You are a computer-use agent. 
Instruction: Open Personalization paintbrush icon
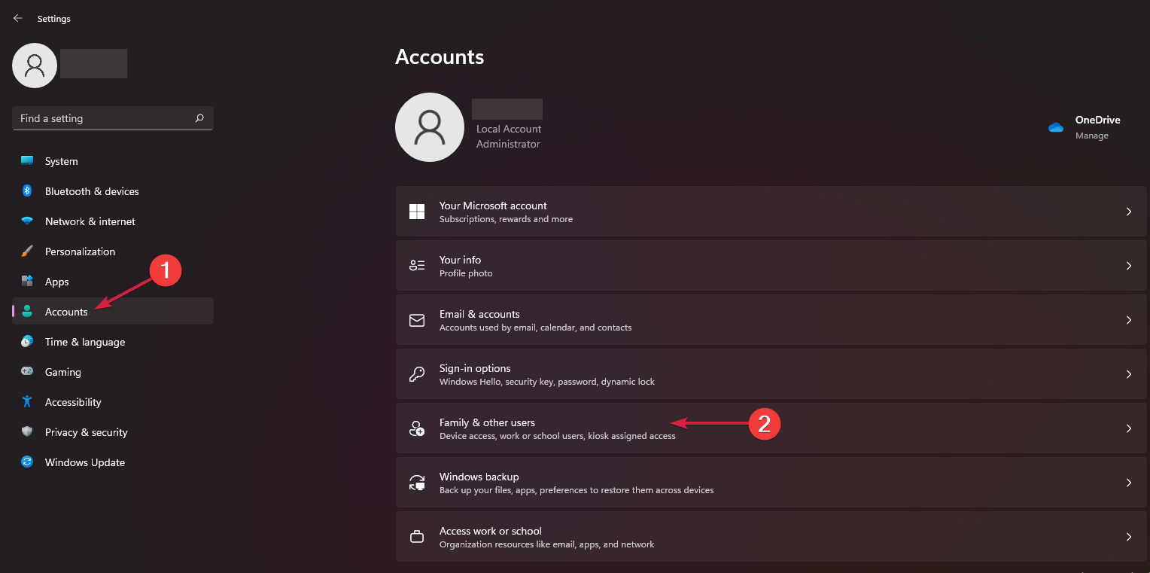click(27, 251)
